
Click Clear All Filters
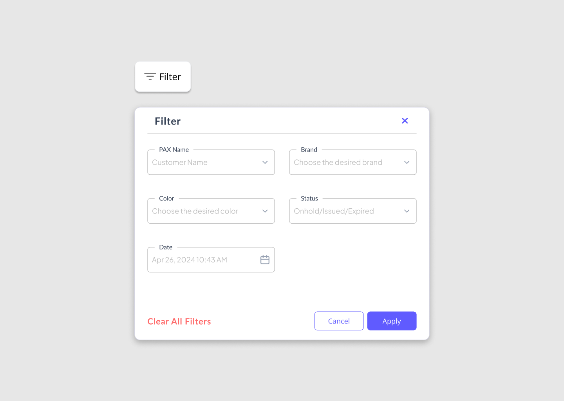[x=179, y=321]
